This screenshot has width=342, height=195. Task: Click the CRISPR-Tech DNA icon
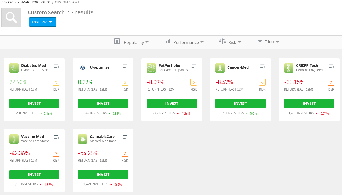coord(289,68)
